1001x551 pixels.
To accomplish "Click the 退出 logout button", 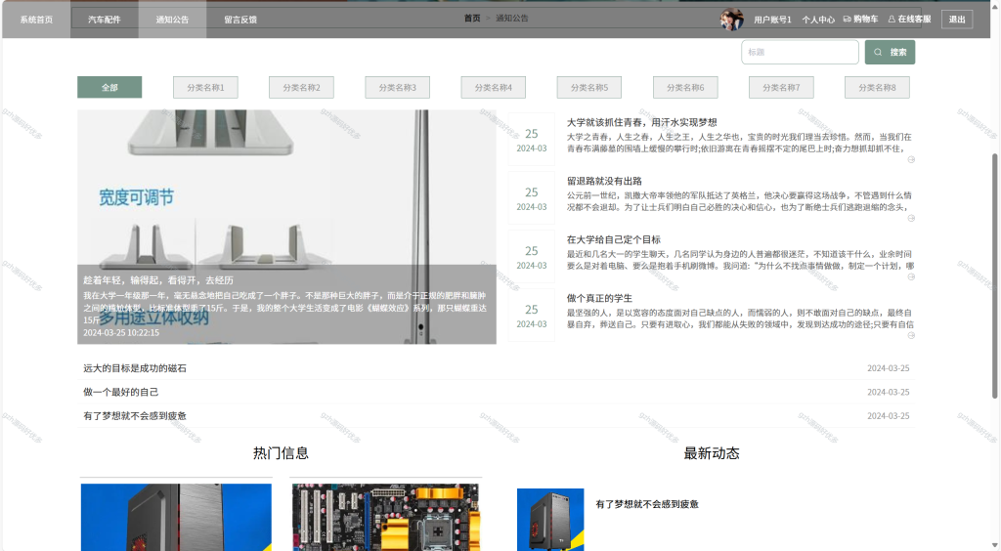I will [x=956, y=20].
